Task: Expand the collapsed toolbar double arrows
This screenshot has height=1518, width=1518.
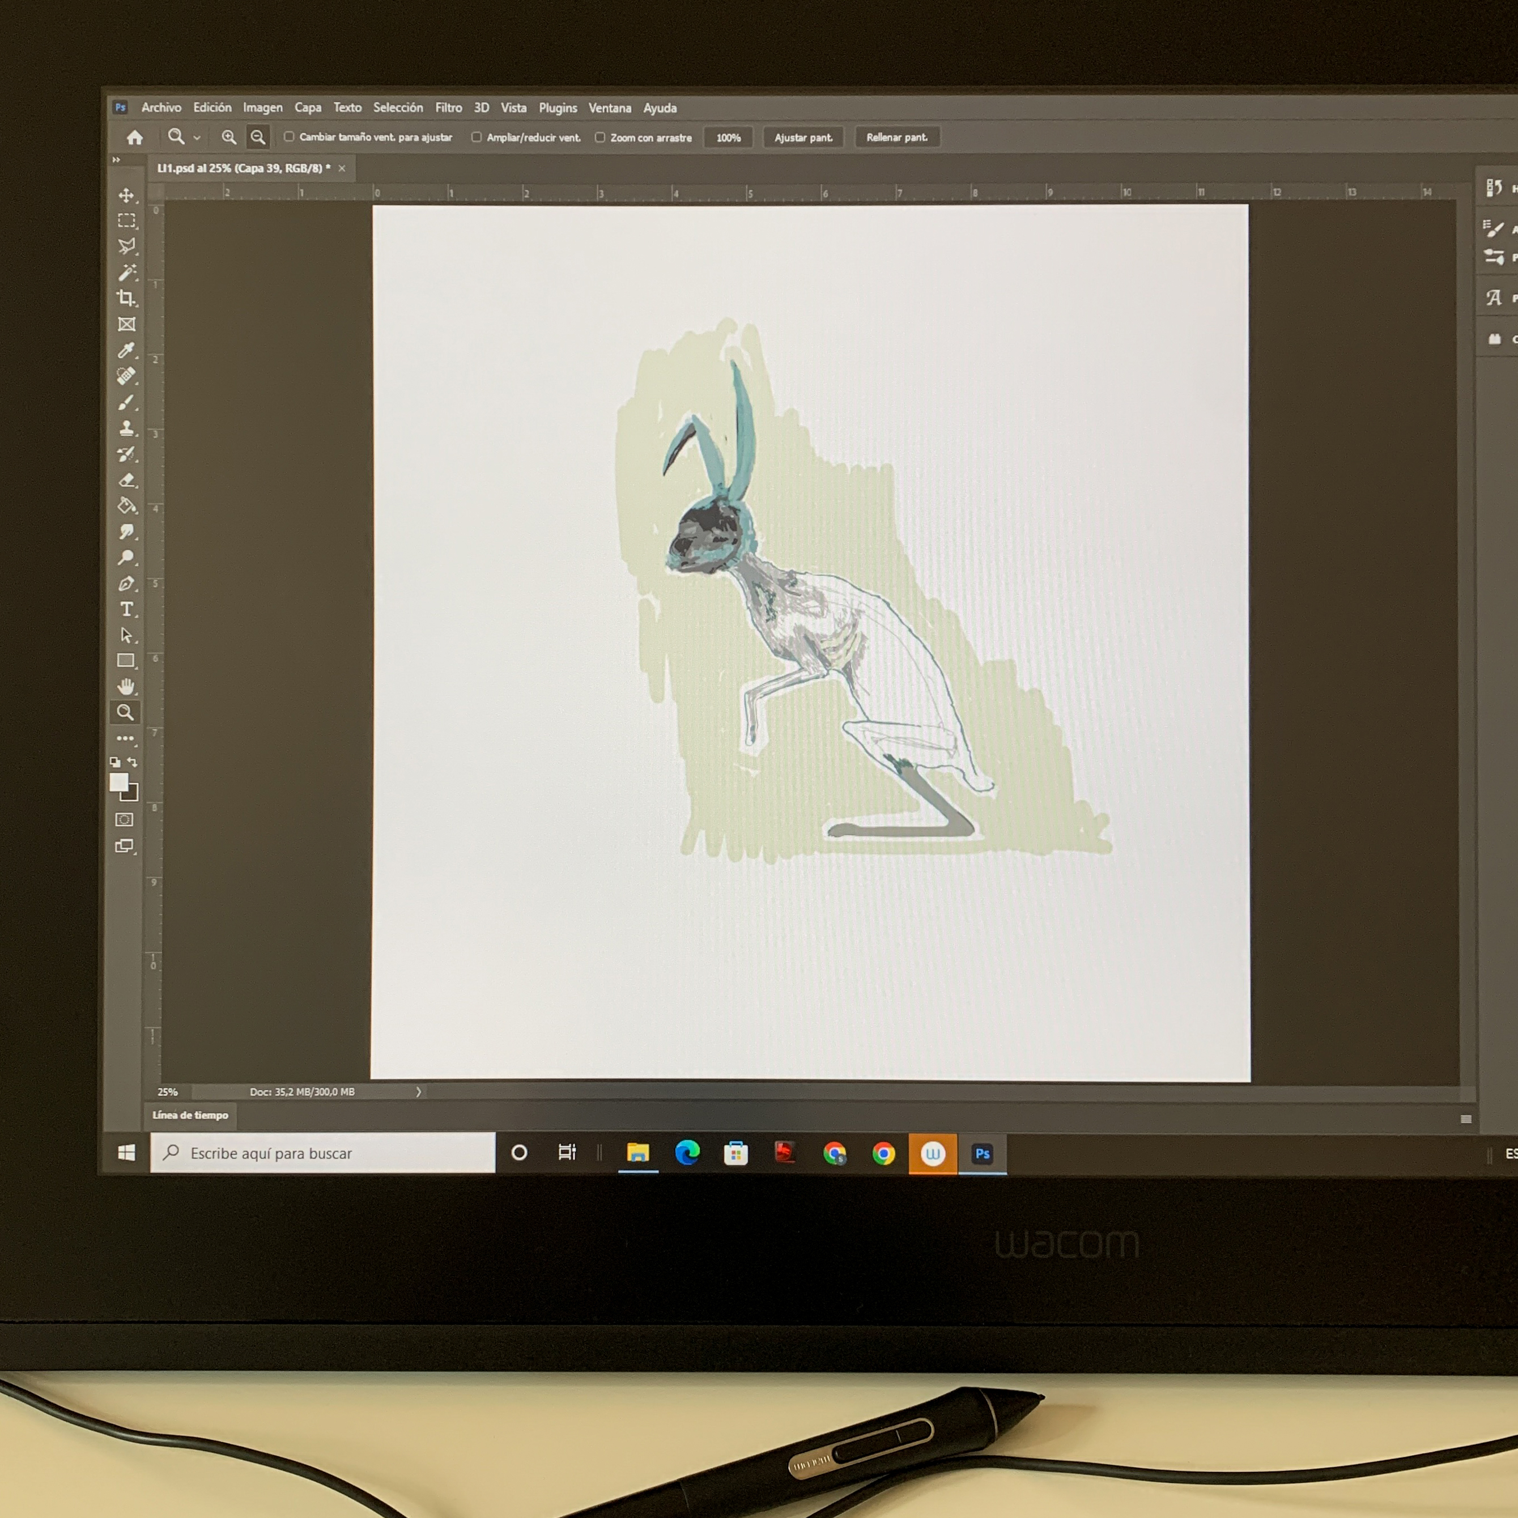Action: point(116,160)
